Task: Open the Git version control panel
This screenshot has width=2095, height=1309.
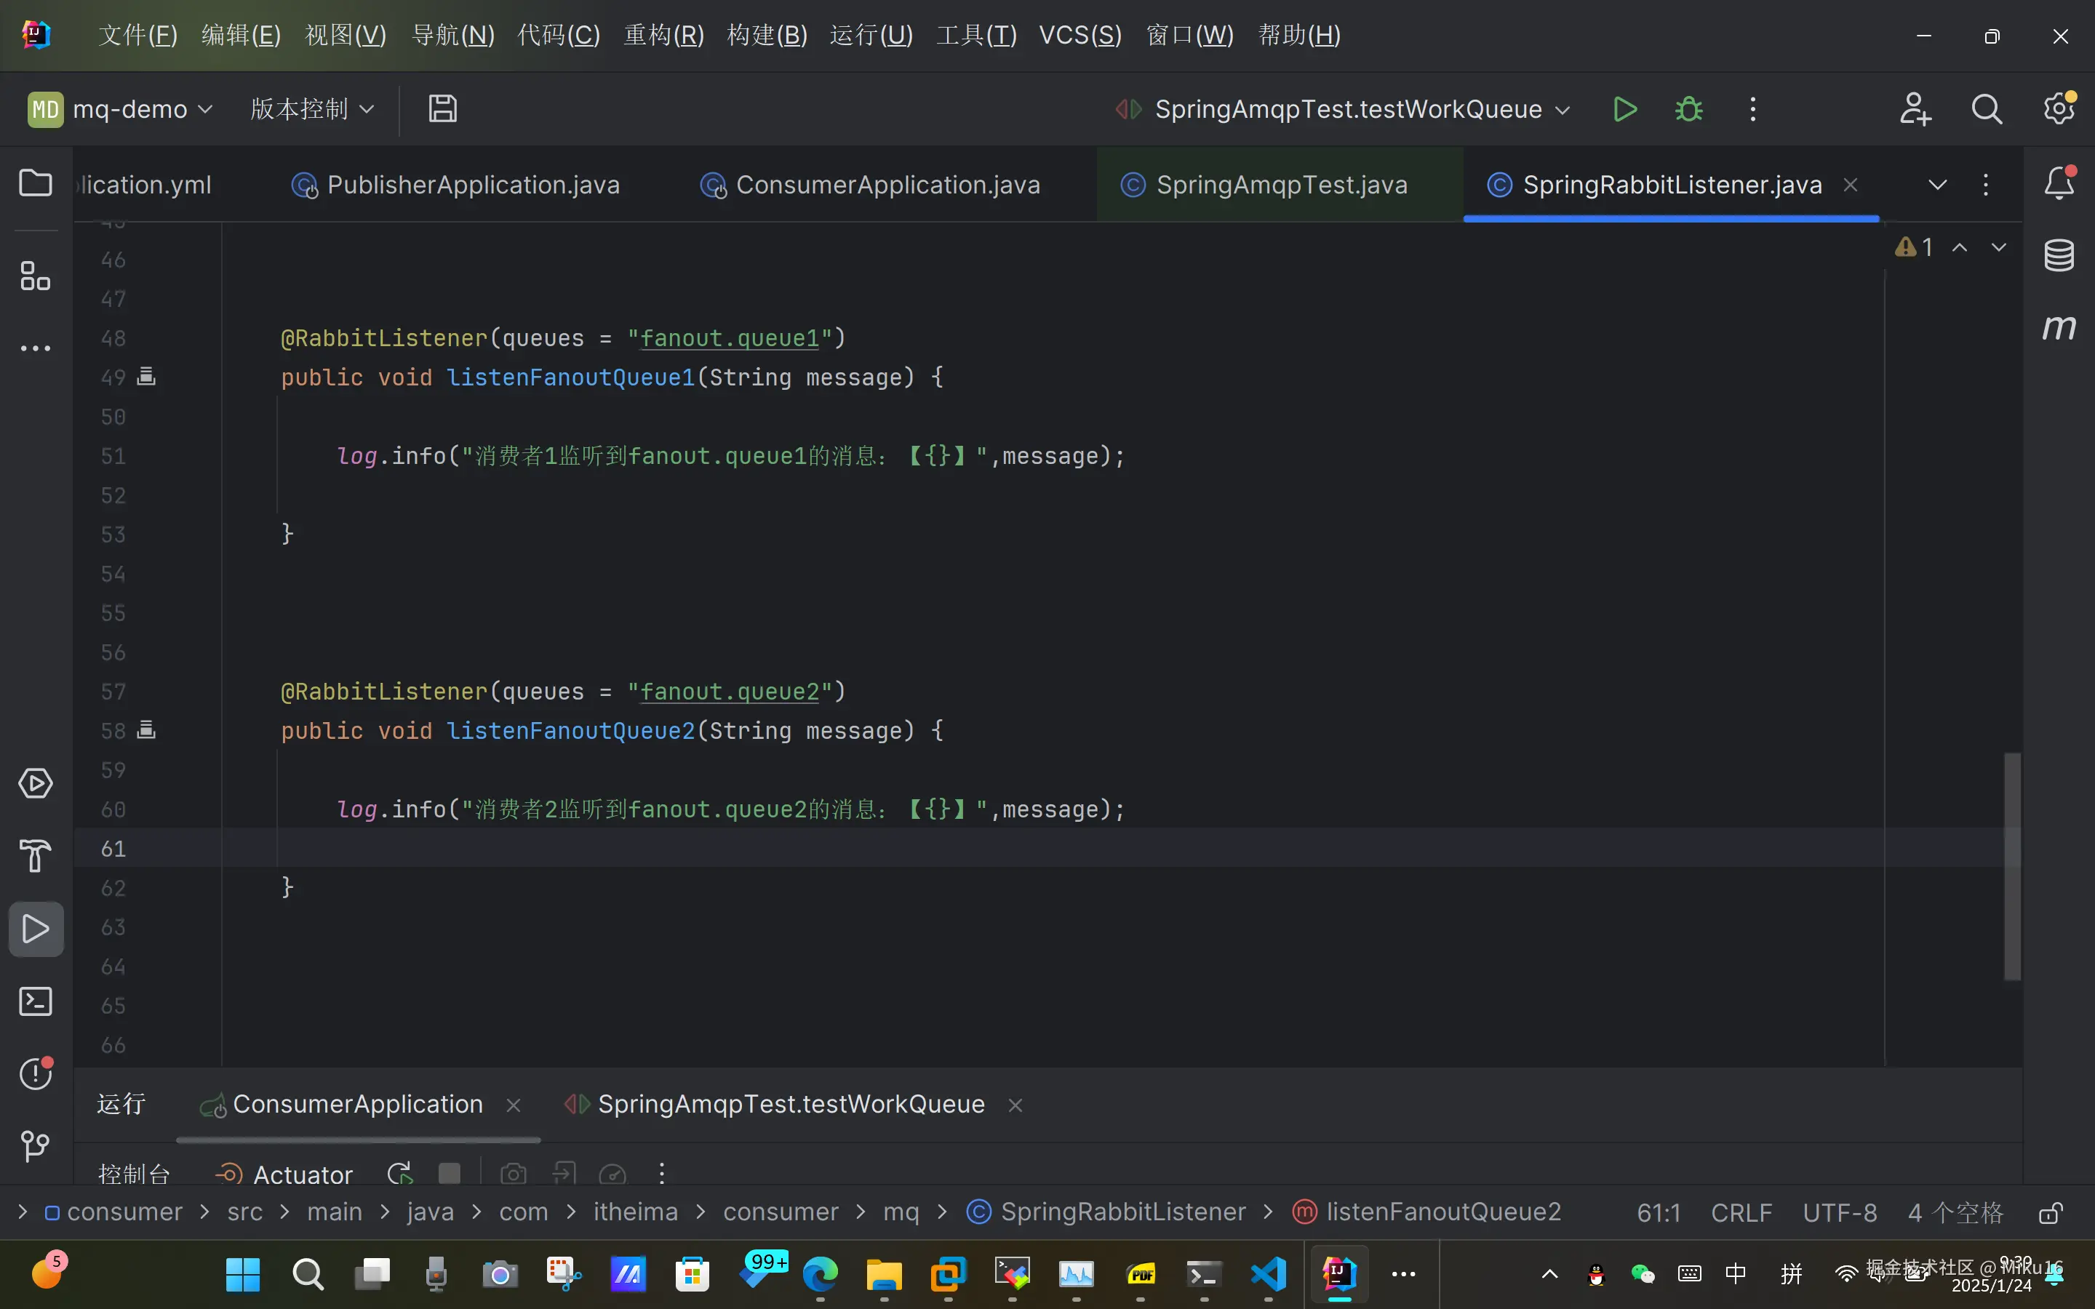Action: (x=36, y=1146)
